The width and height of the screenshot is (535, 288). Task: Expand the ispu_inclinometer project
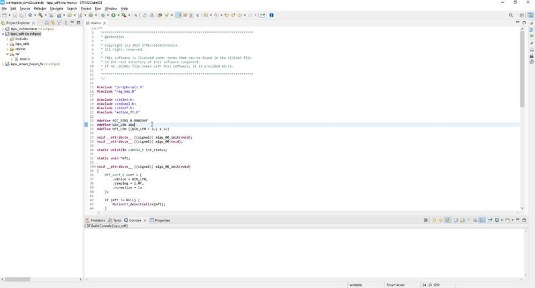3,29
